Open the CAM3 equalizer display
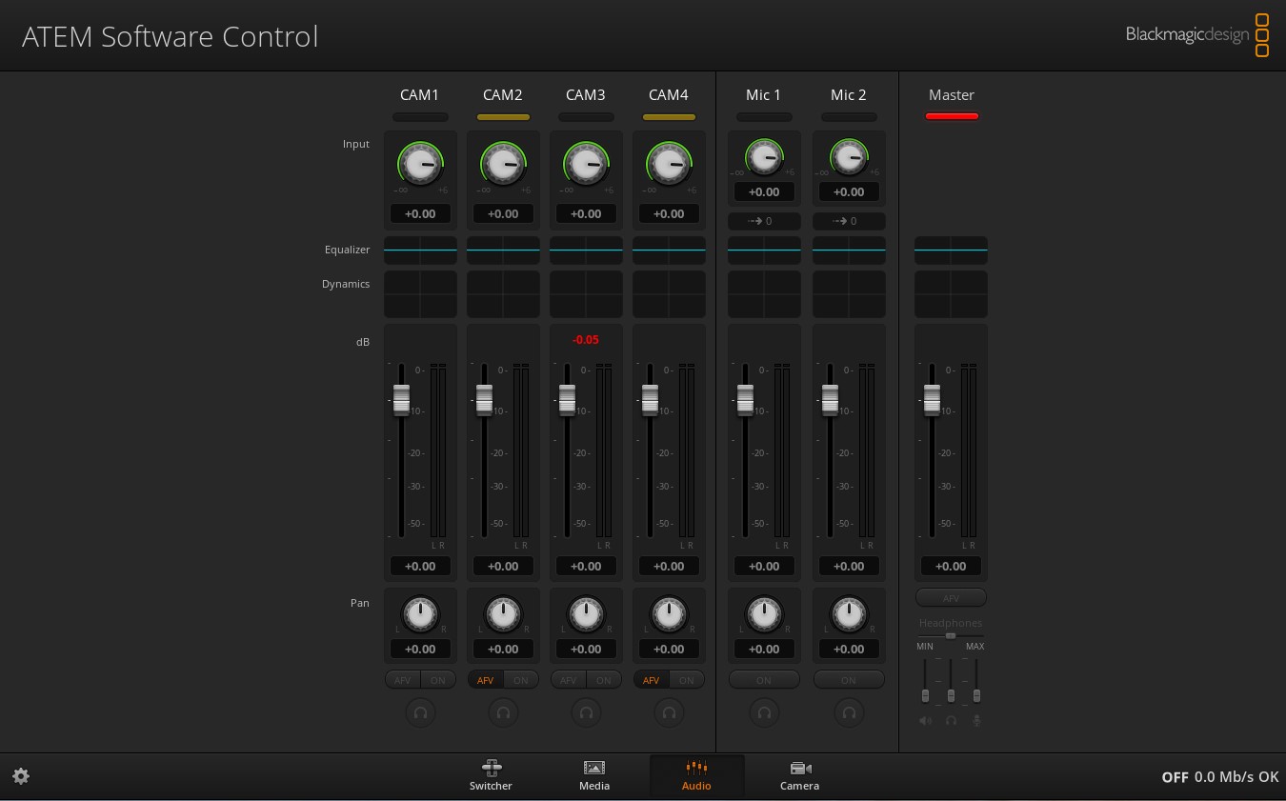The width and height of the screenshot is (1286, 801). (586, 250)
